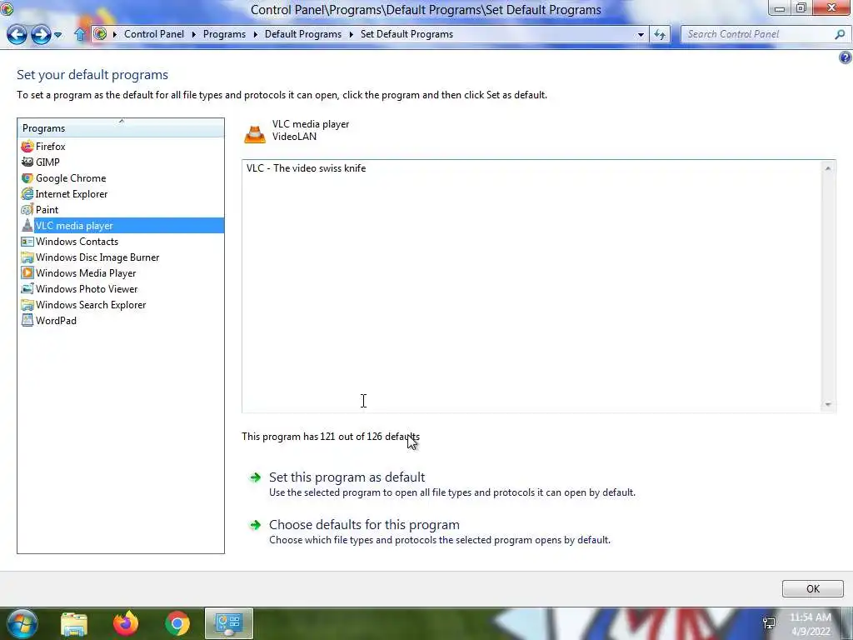Image resolution: width=853 pixels, height=640 pixels.
Task: Go forward with the Forward arrow button
Action: coord(41,34)
